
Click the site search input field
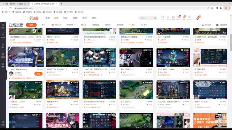click(x=146, y=18)
